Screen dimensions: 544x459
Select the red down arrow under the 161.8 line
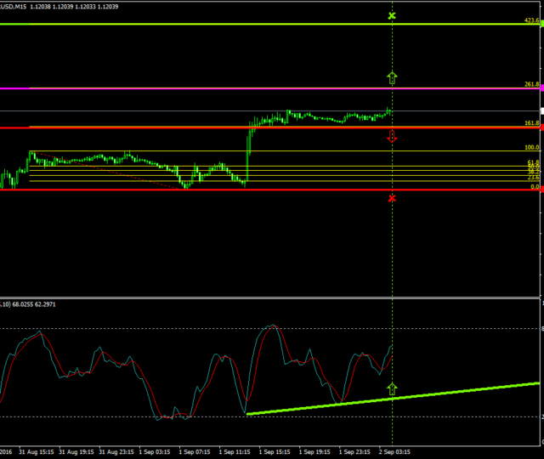(392, 136)
